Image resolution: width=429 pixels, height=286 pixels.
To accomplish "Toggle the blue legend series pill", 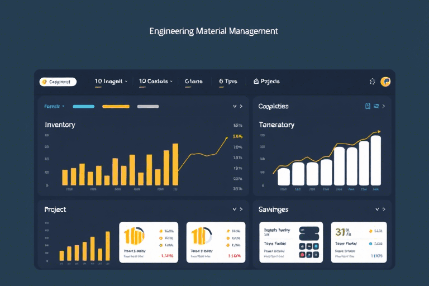I will [83, 106].
